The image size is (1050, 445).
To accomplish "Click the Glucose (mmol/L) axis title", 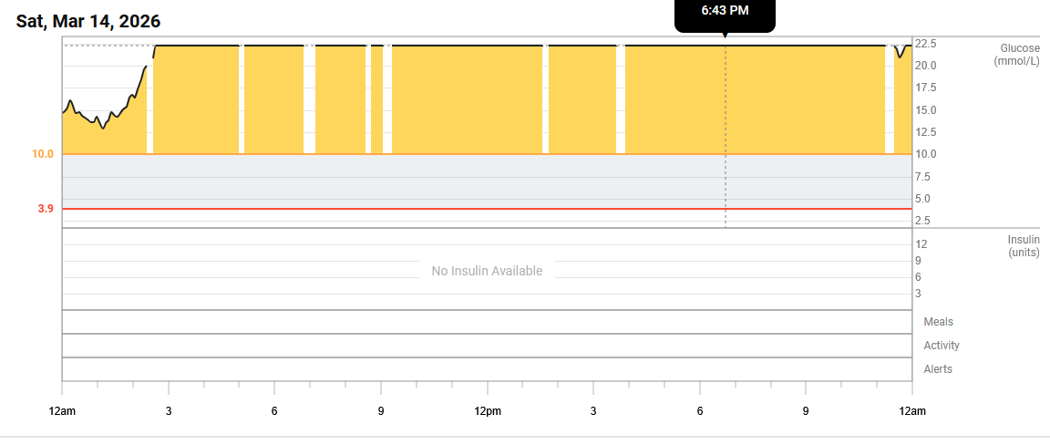I will pyautogui.click(x=1018, y=54).
